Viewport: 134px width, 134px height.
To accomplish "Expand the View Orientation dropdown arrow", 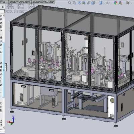I will coord(97,3).
